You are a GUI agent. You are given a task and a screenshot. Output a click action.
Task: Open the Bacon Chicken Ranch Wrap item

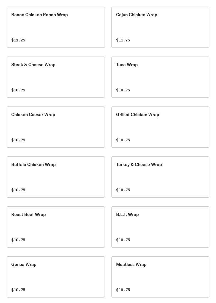(x=56, y=27)
